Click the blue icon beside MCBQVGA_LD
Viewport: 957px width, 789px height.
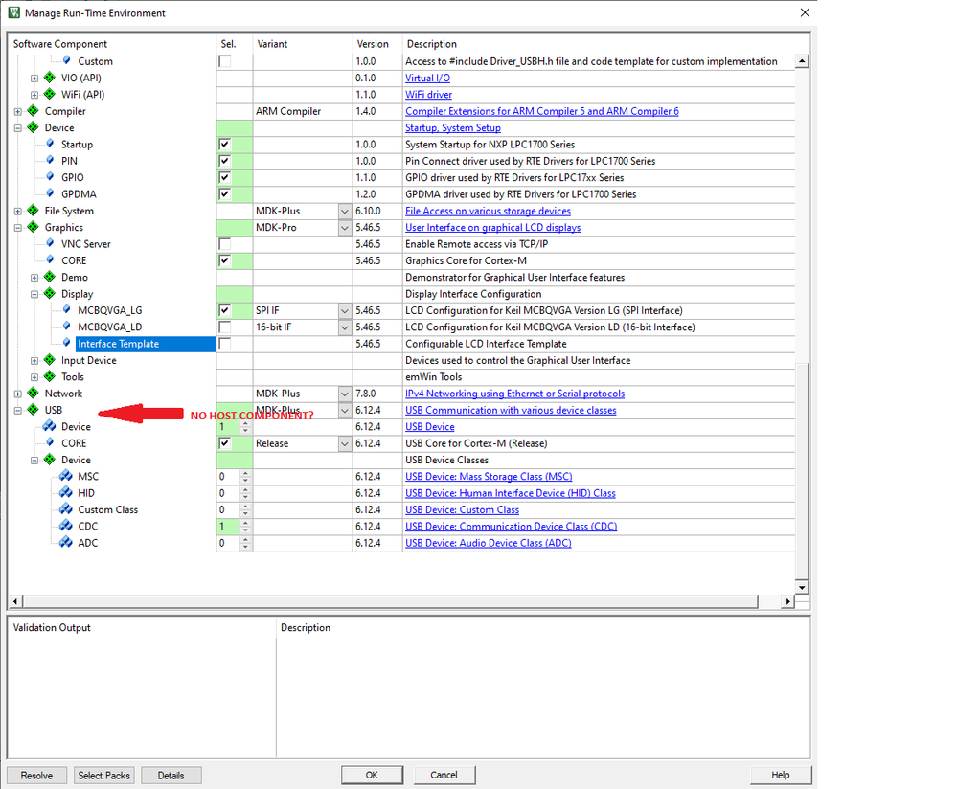point(66,326)
